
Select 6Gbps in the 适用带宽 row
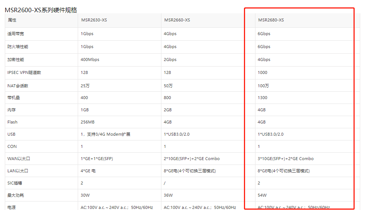click(x=264, y=34)
